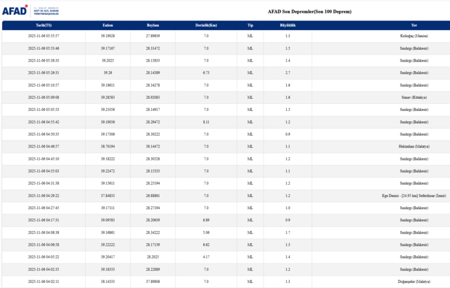Select the Kırkağaç (Manisa) location cell
The image size is (450, 288).
pos(415,36)
